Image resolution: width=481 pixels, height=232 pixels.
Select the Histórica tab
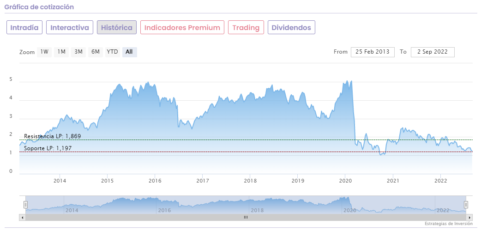coord(117,27)
